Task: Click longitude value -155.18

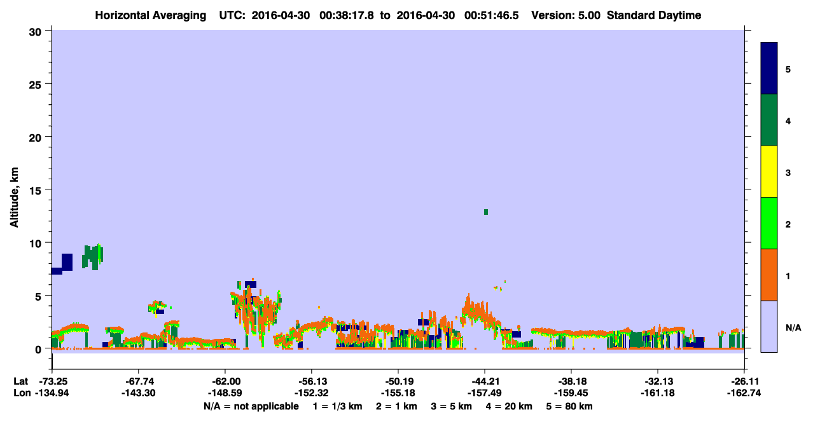Action: pyautogui.click(x=398, y=392)
